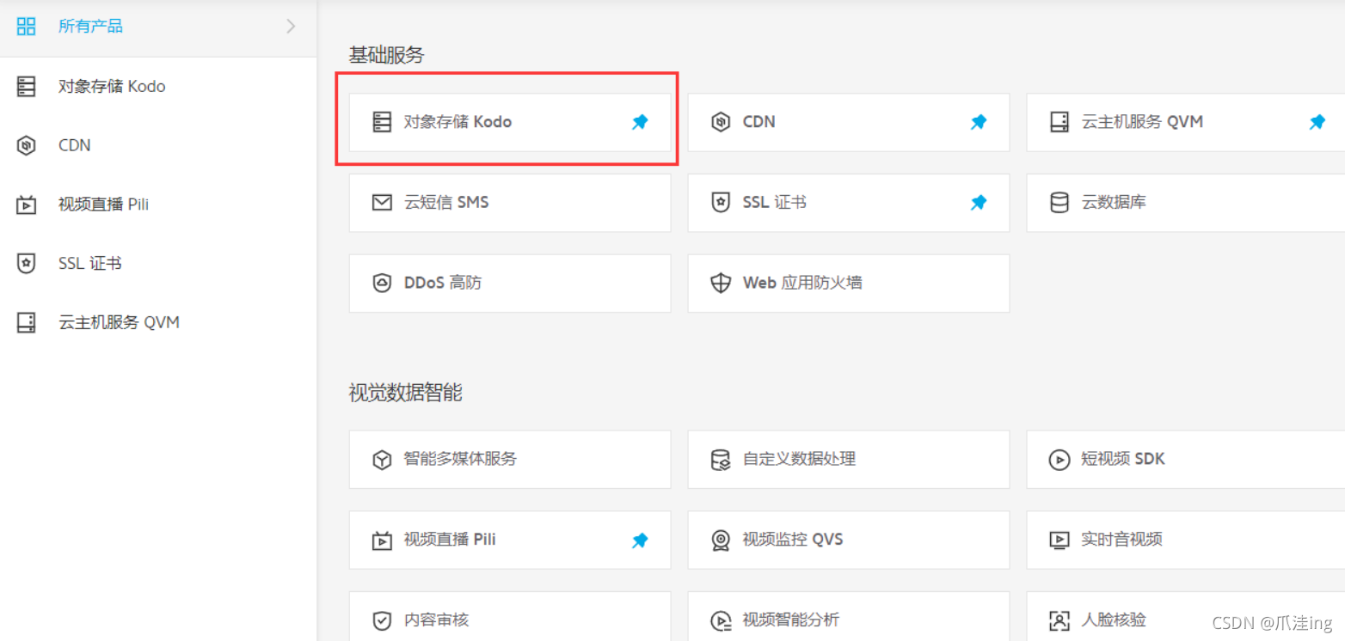The height and width of the screenshot is (641, 1345).
Task: Click the camera icon on 视频监控 QVS card
Action: coord(721,540)
